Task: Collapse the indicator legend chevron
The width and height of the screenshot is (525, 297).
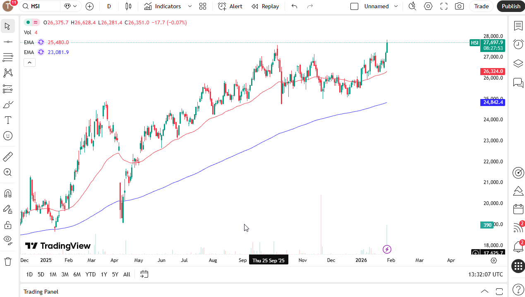Action: pyautogui.click(x=29, y=63)
